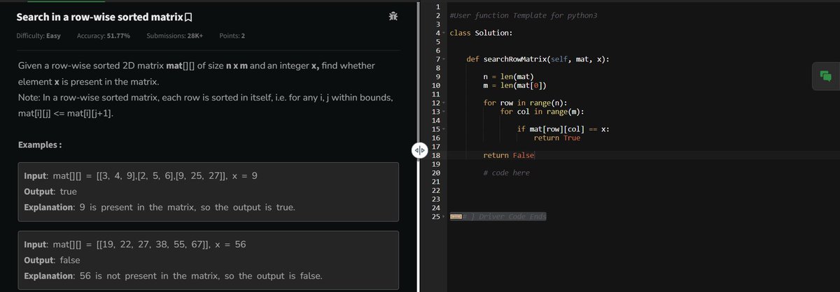Collapse the class Solution fold arrow

pos(444,34)
